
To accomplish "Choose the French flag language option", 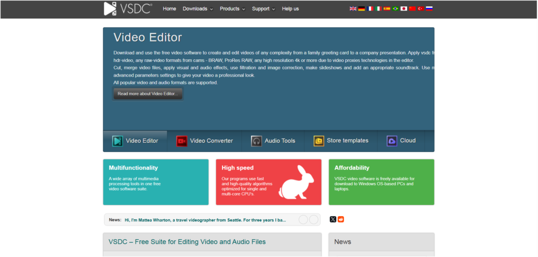I will 370,8.
